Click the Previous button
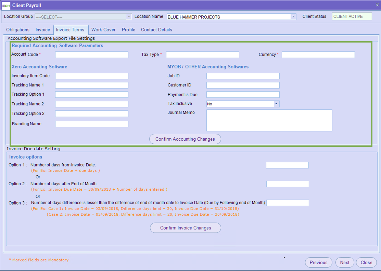 coord(318,262)
